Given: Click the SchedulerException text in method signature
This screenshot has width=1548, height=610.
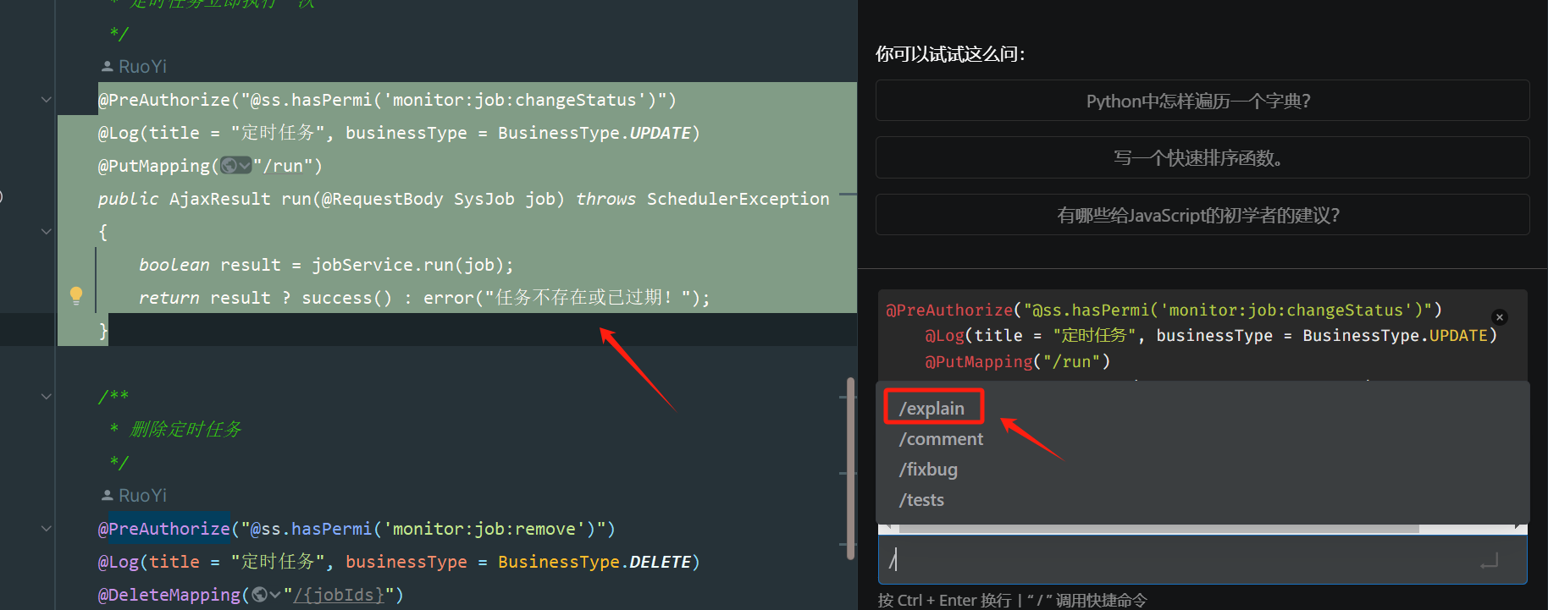Looking at the screenshot, I should (738, 199).
